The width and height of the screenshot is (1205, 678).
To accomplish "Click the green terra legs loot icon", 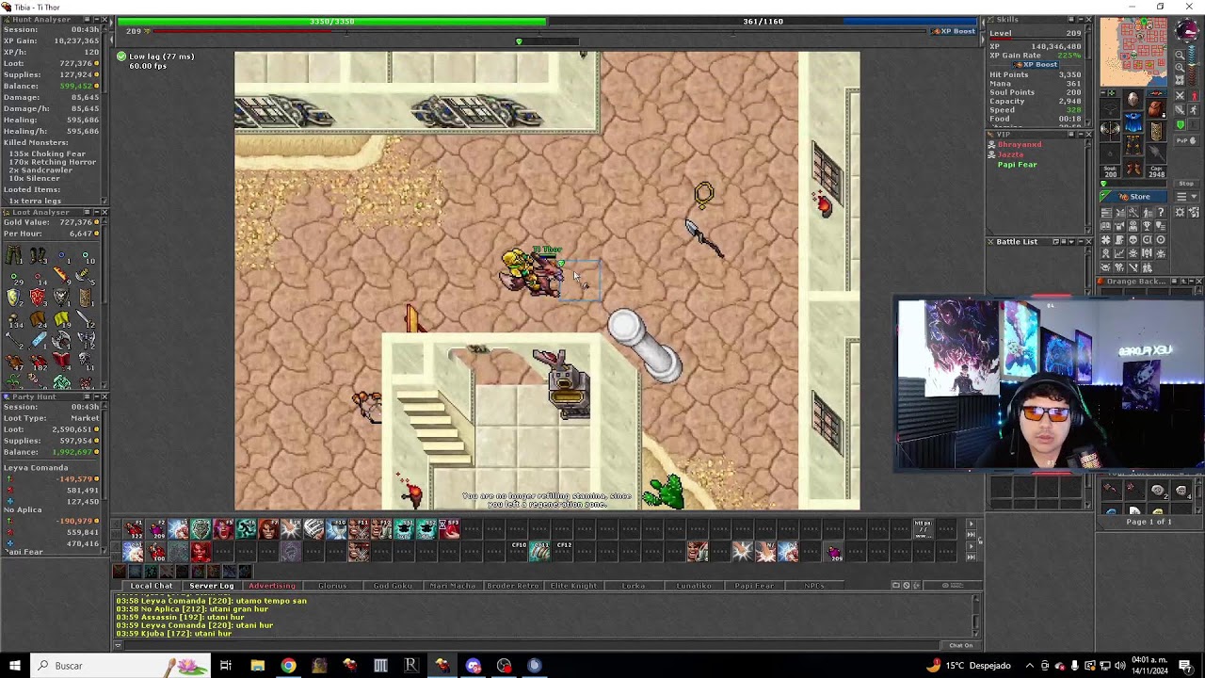I will tap(12, 254).
